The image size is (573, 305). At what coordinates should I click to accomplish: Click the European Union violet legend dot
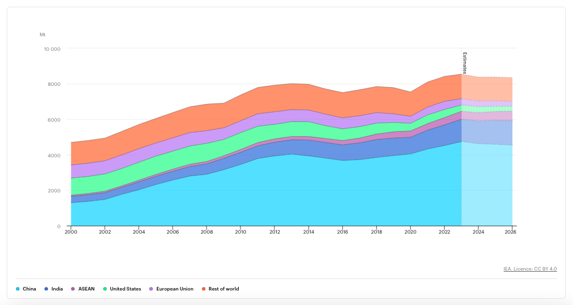pos(151,289)
